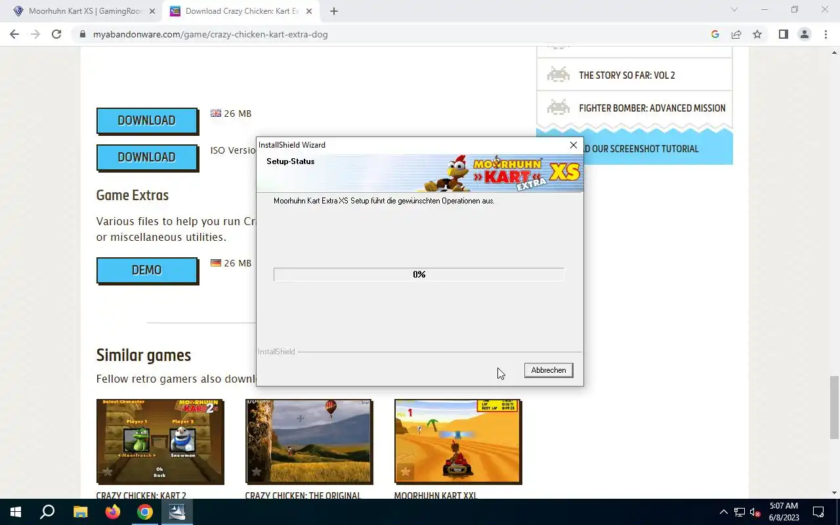
Task: Go back to the previous page
Action: coord(14,34)
